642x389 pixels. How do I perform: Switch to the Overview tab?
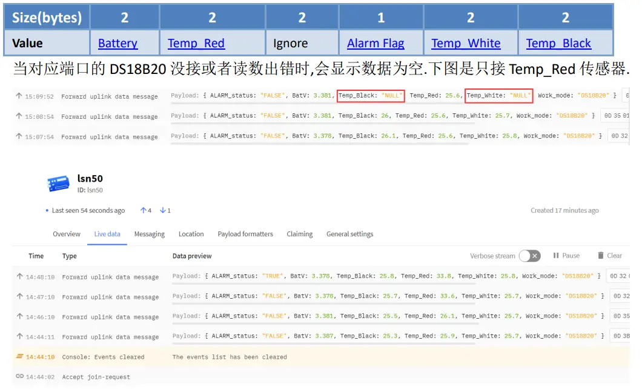coord(67,234)
